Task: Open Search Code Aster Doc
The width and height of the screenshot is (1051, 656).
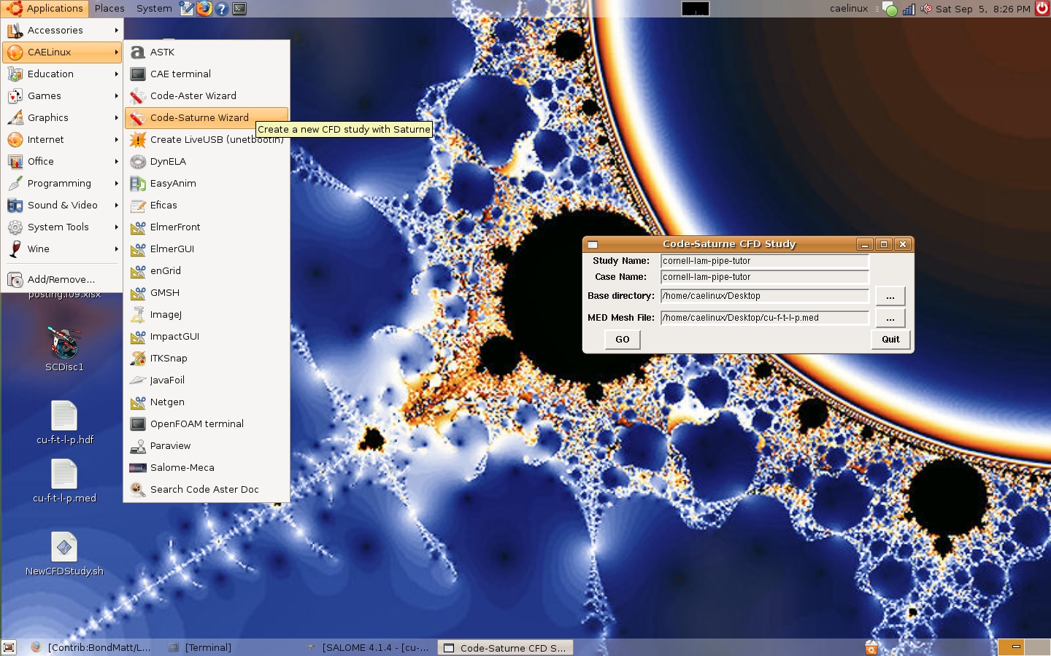Action: pos(207,489)
